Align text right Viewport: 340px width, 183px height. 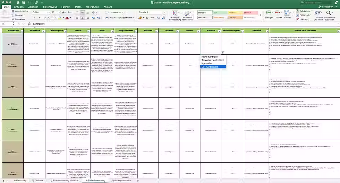[x=87, y=18]
